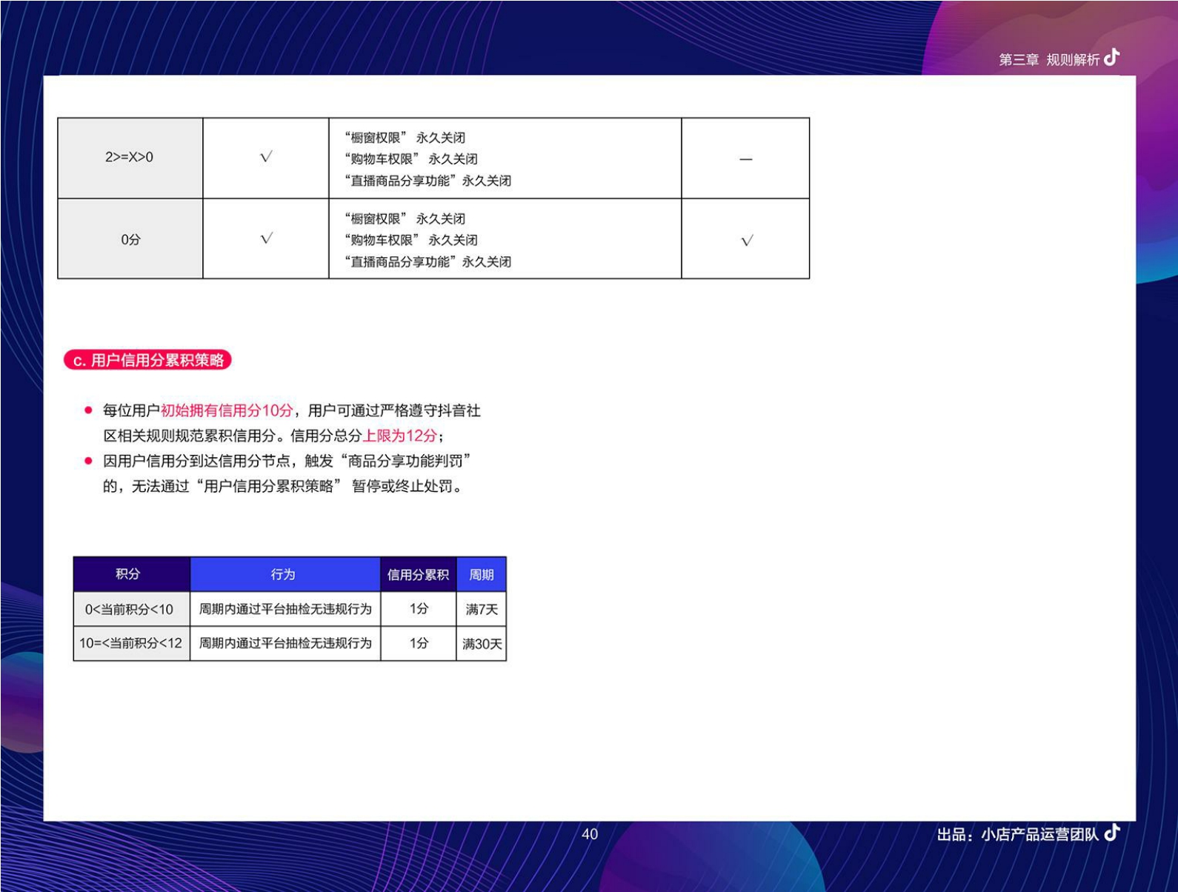1178x892 pixels.
Task: Click the TikTok logo in the top header
Action: [x=1111, y=58]
